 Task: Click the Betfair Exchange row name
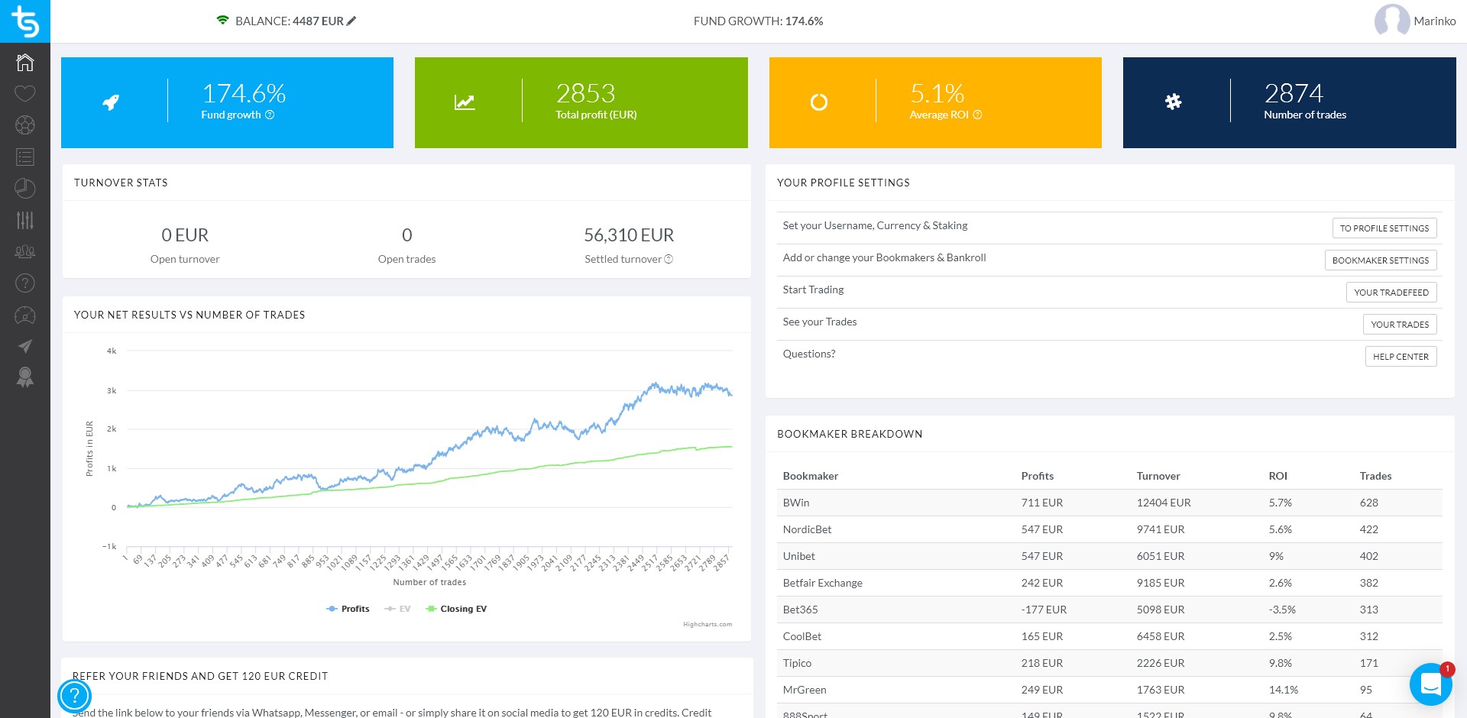click(822, 583)
